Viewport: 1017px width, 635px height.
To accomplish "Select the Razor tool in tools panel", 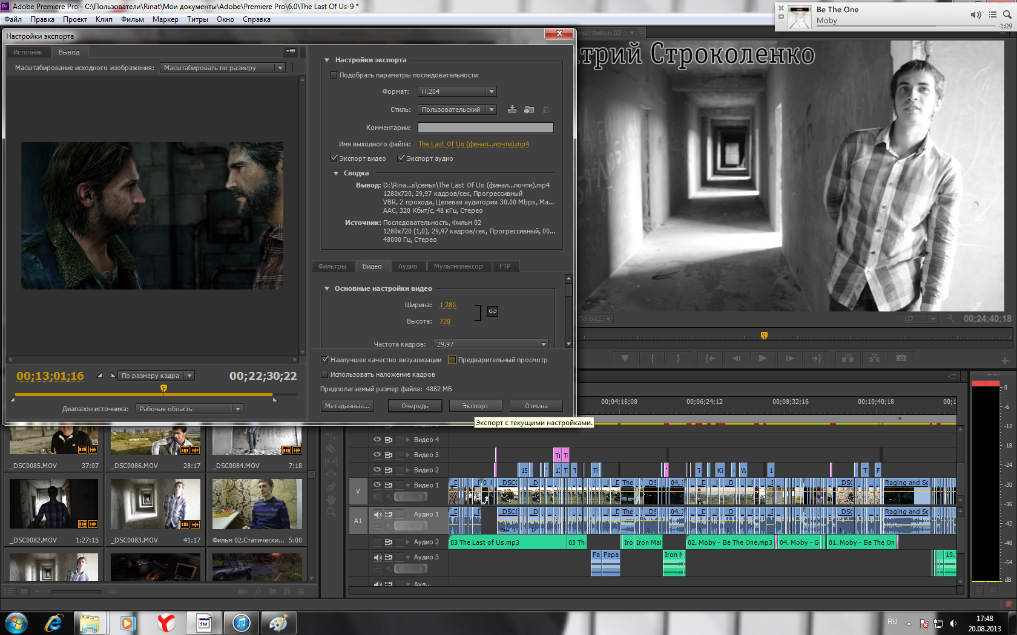I will coord(331,449).
